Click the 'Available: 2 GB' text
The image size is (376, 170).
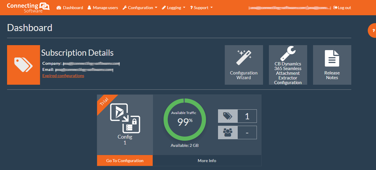click(x=185, y=145)
